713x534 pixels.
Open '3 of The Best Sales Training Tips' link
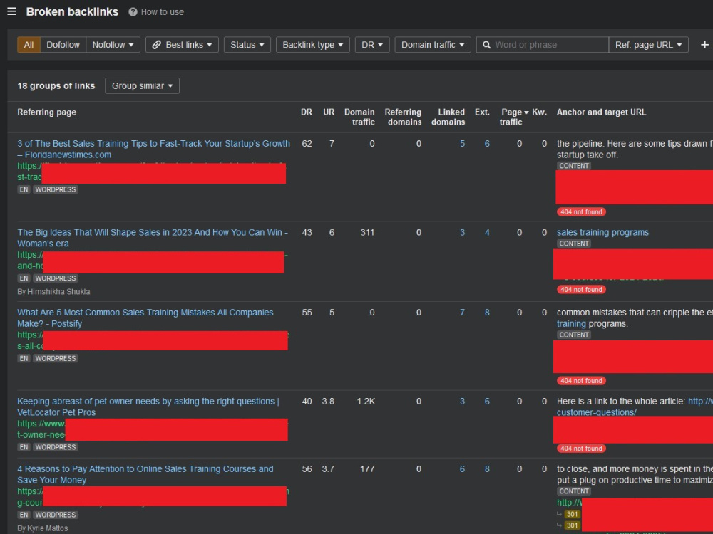pyautogui.click(x=154, y=149)
